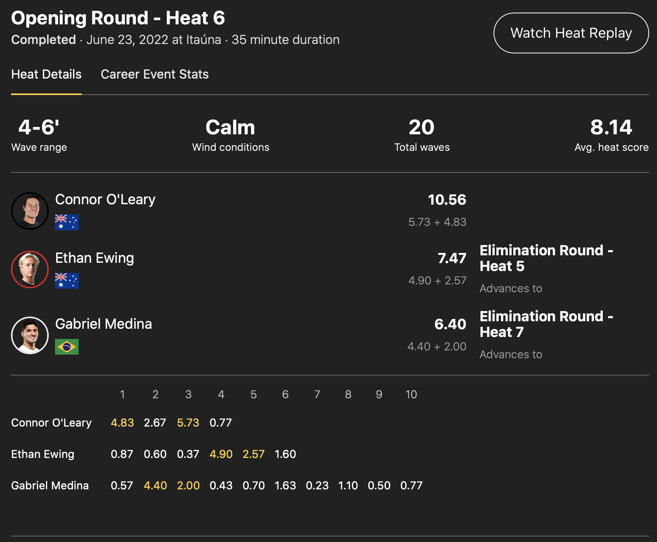The image size is (657, 542).
Task: Click the Australian flag under Connor O'Leary
Action: 67,222
